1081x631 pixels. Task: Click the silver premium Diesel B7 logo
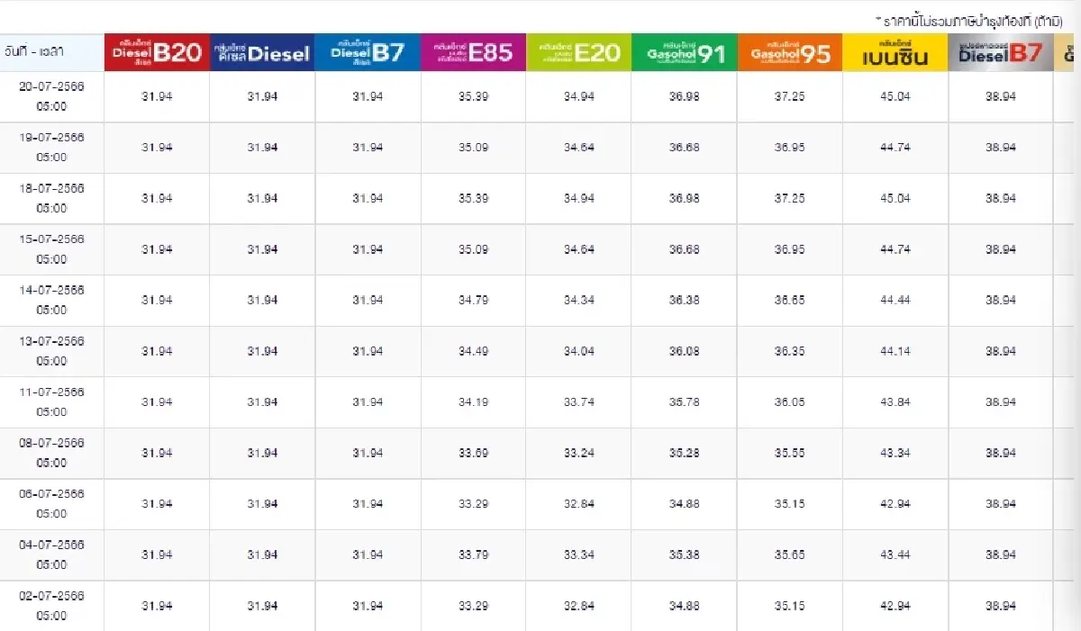tap(1000, 53)
